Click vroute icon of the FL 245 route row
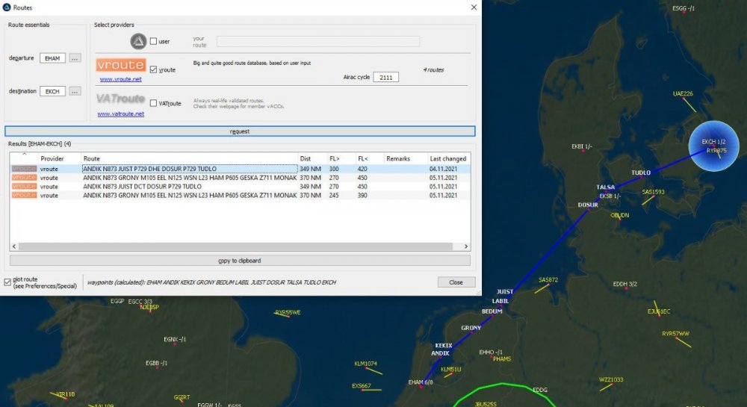 click(23, 195)
